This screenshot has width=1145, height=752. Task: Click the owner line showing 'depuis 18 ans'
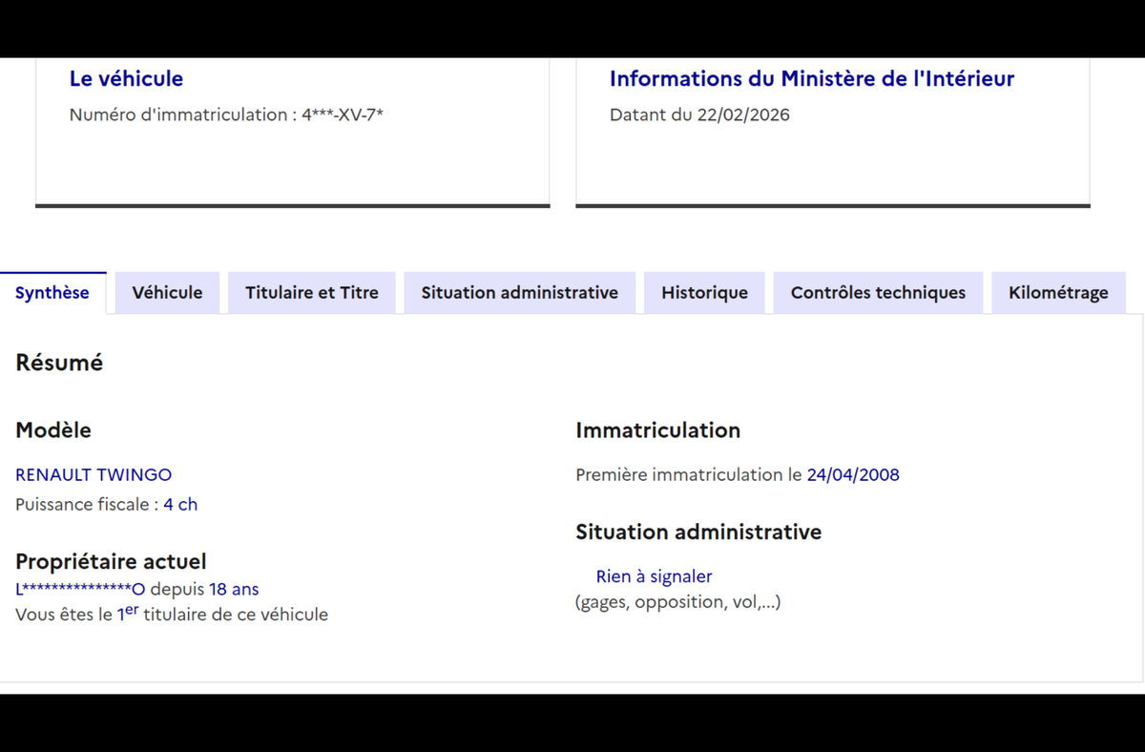pyautogui.click(x=137, y=589)
